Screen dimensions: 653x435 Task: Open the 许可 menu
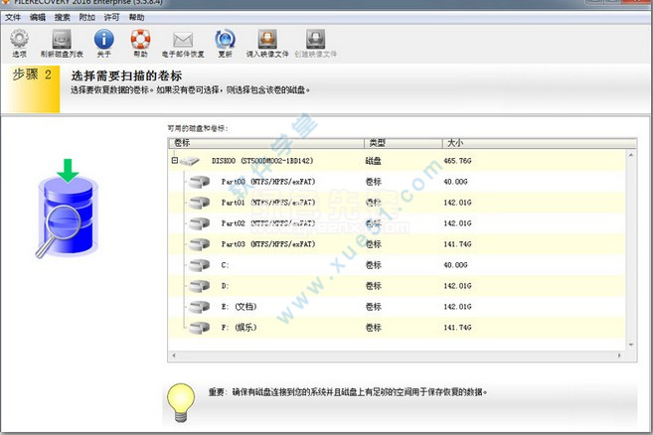(111, 18)
